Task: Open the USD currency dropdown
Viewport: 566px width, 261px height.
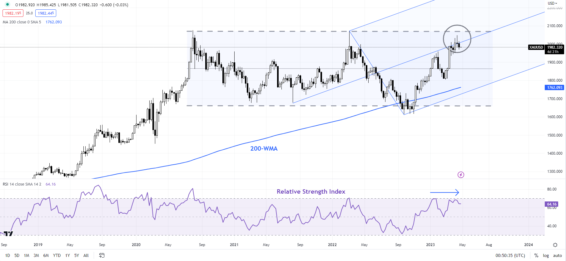Action: click(x=552, y=3)
